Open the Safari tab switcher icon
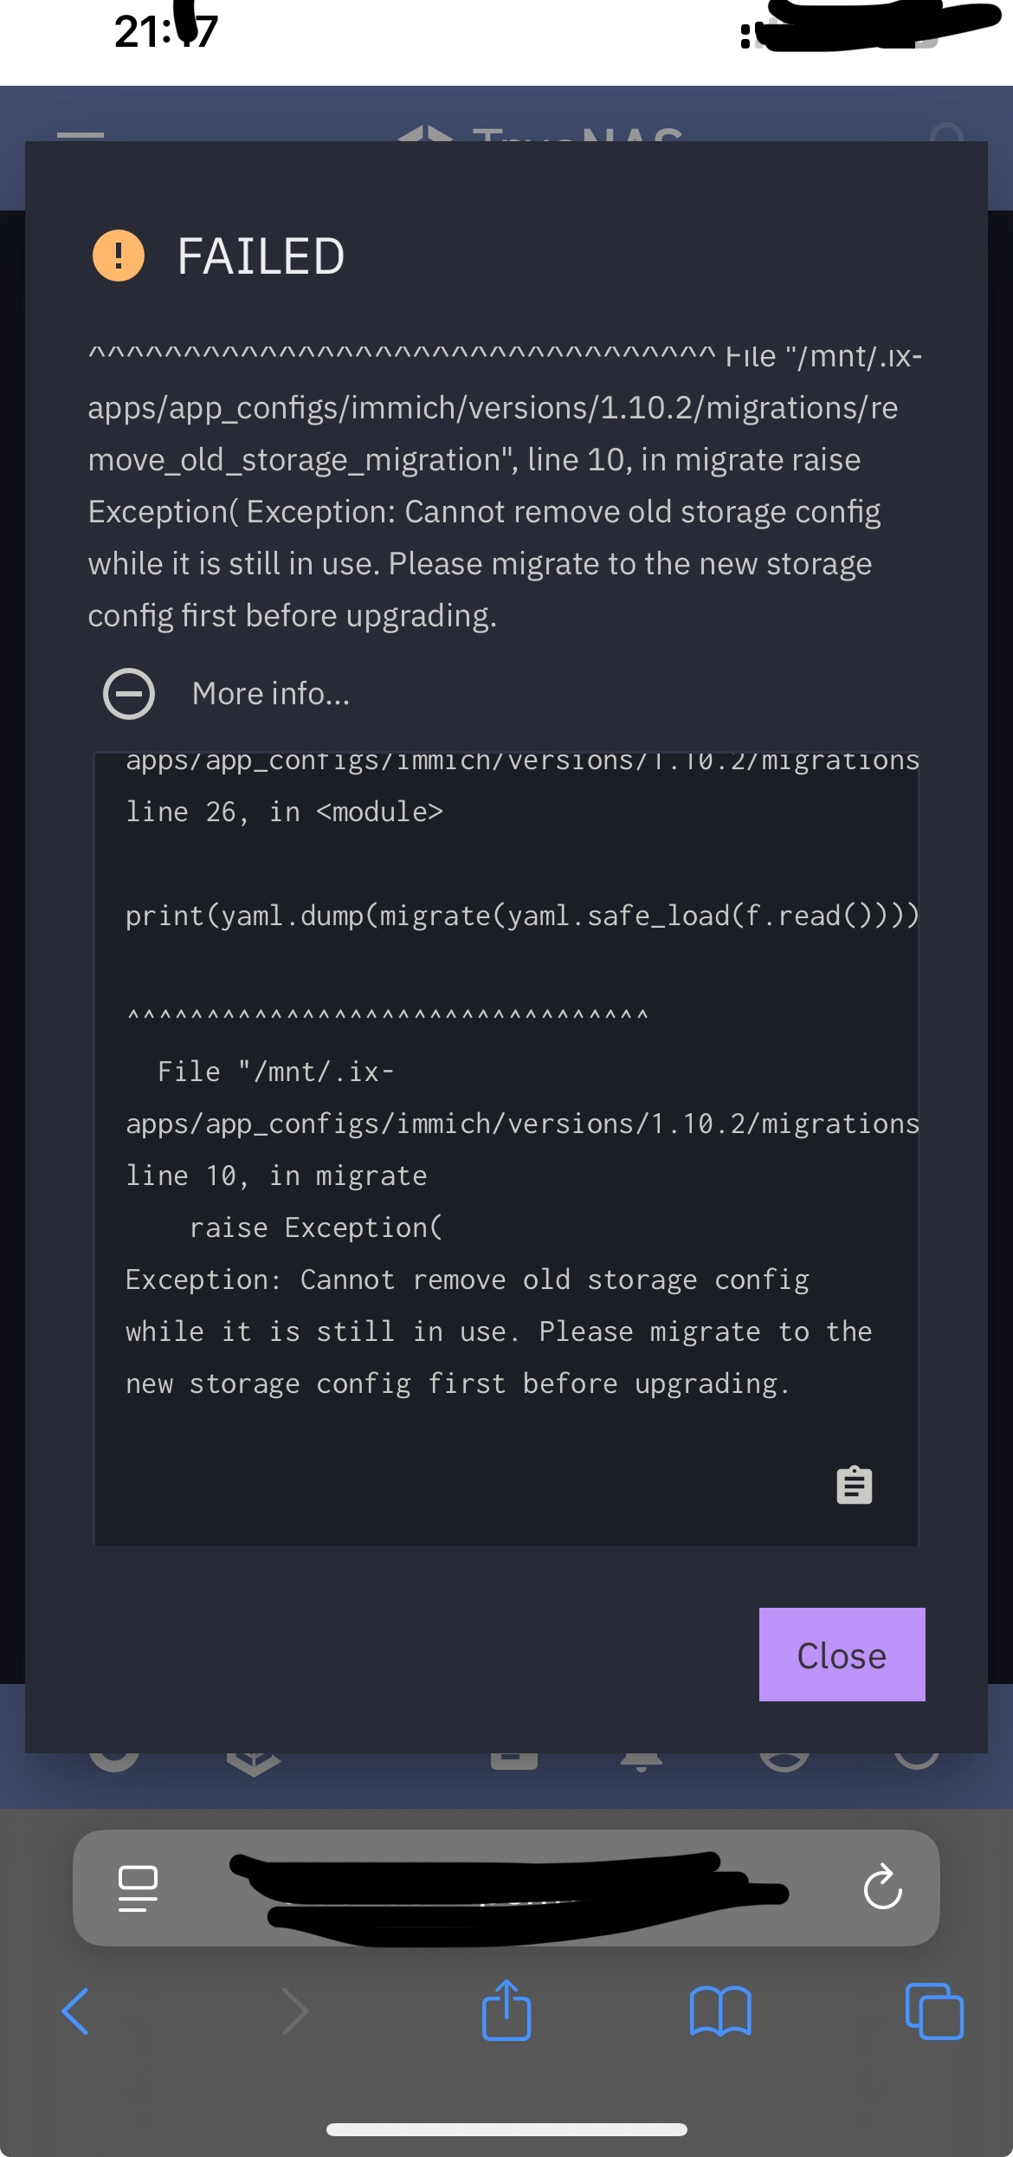This screenshot has width=1013, height=2157. pyautogui.click(x=935, y=2011)
